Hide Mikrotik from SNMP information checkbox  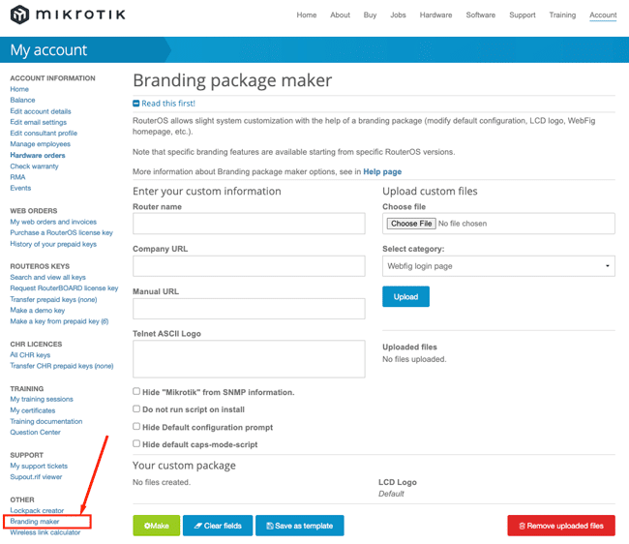[136, 391]
